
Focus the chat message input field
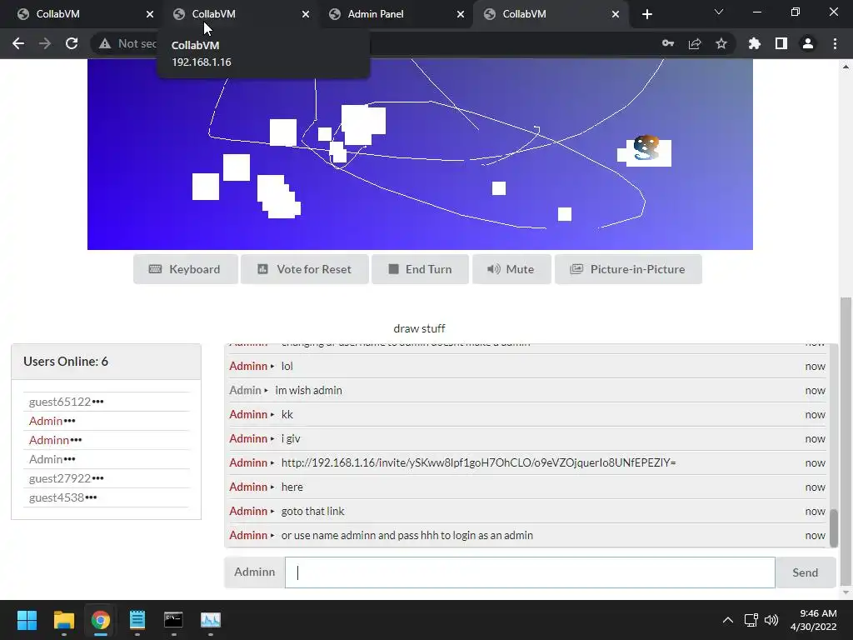[530, 572]
